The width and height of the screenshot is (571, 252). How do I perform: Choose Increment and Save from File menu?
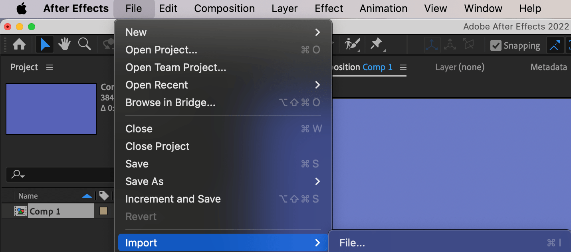[x=173, y=199]
